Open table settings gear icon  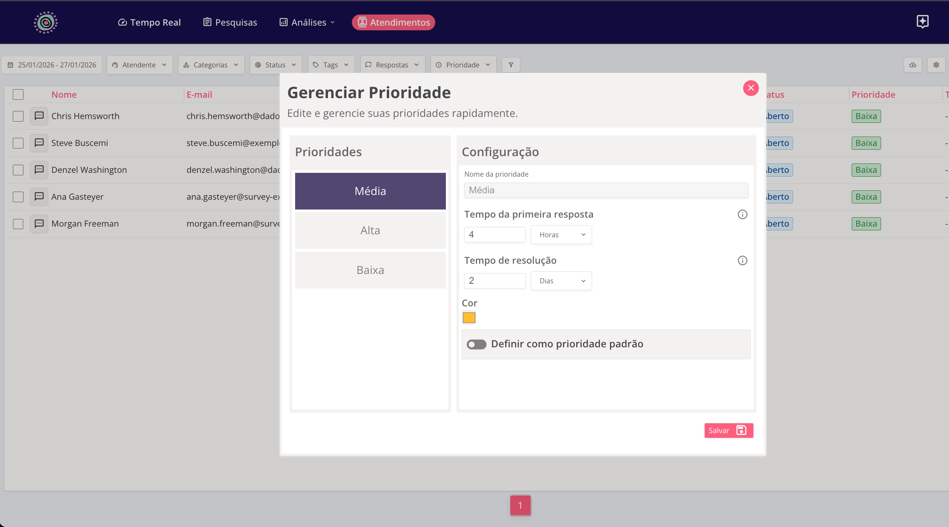point(936,65)
